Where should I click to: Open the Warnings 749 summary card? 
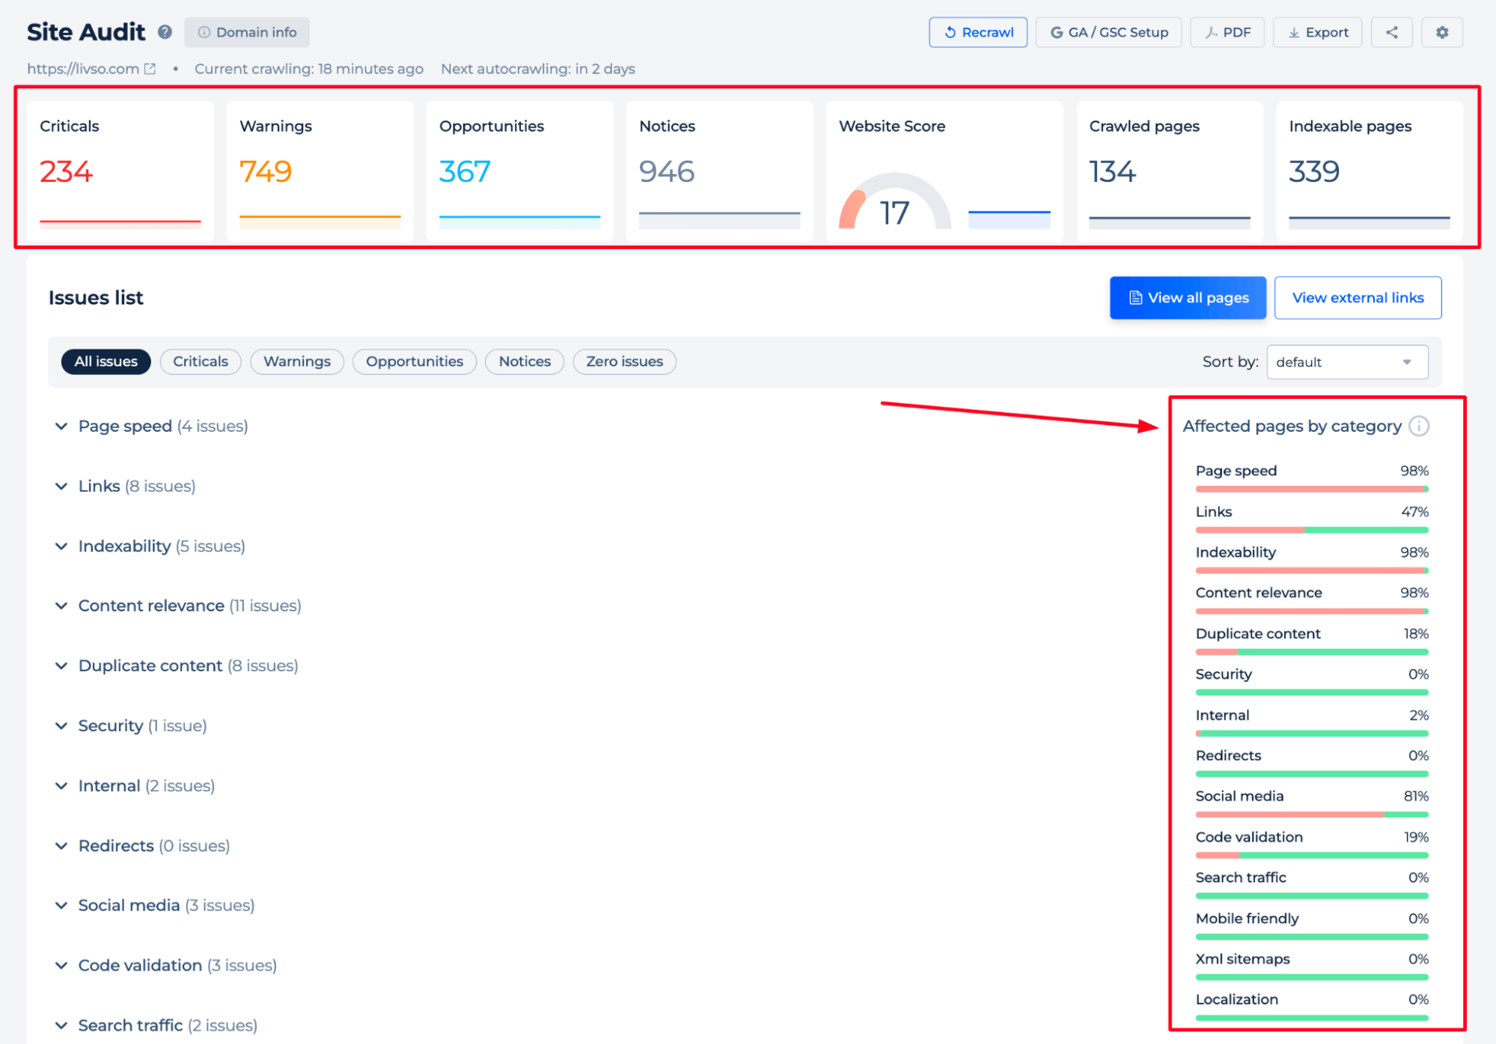[320, 171]
